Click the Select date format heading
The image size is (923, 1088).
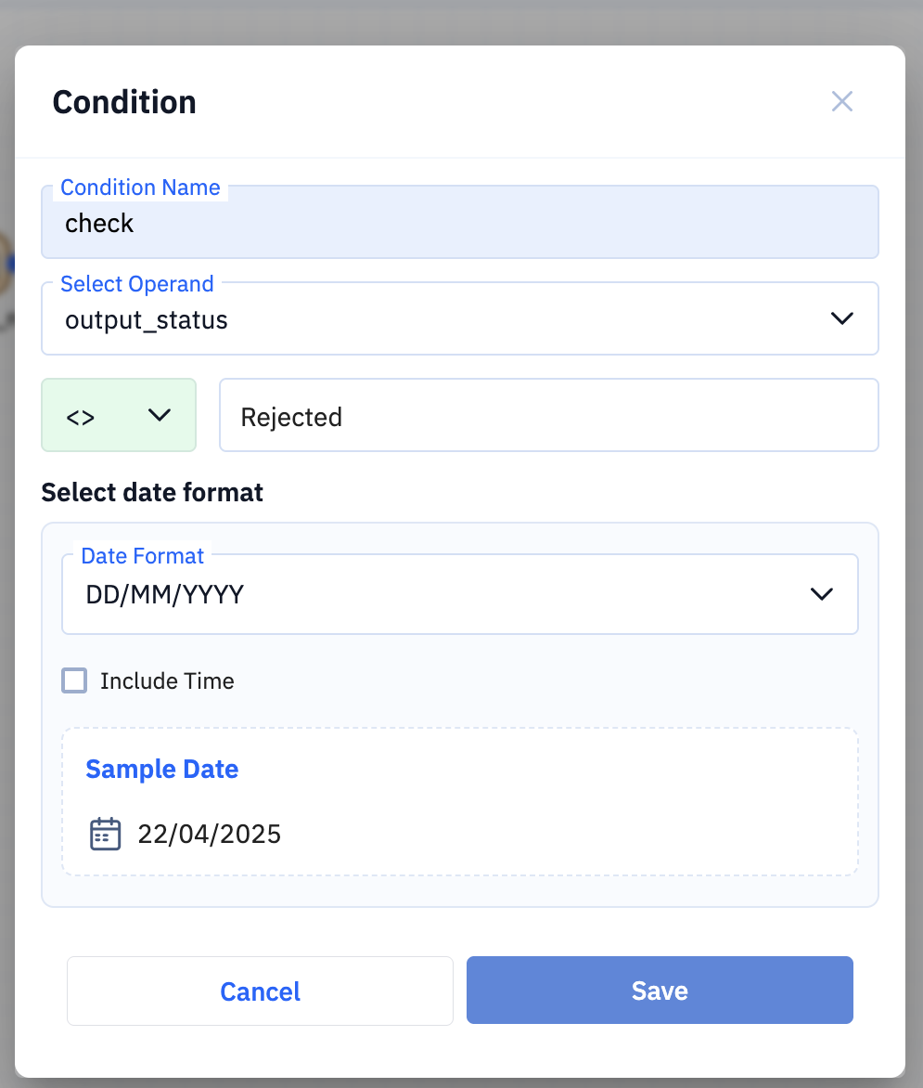click(x=152, y=492)
